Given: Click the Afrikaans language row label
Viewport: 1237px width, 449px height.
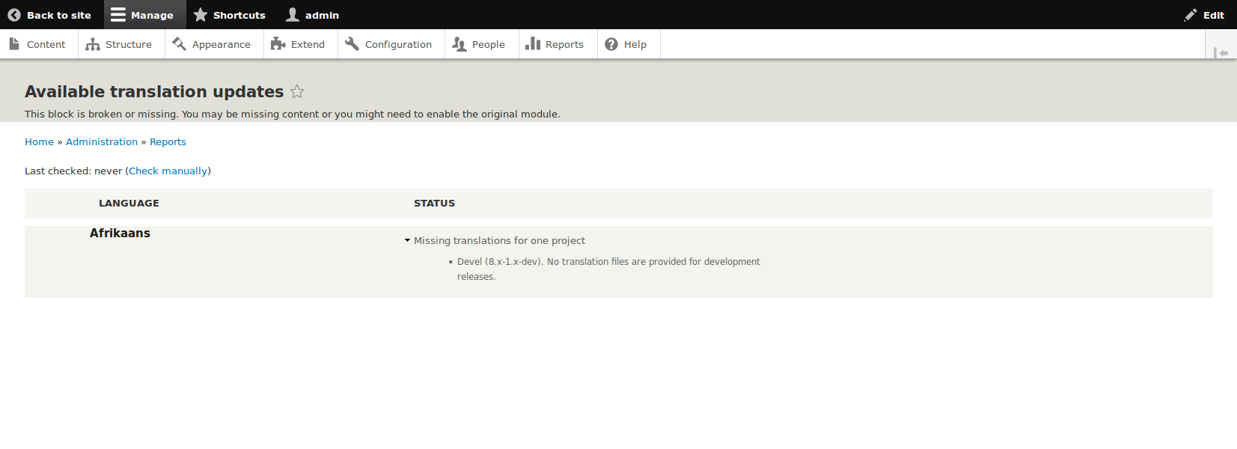Looking at the screenshot, I should click(120, 233).
